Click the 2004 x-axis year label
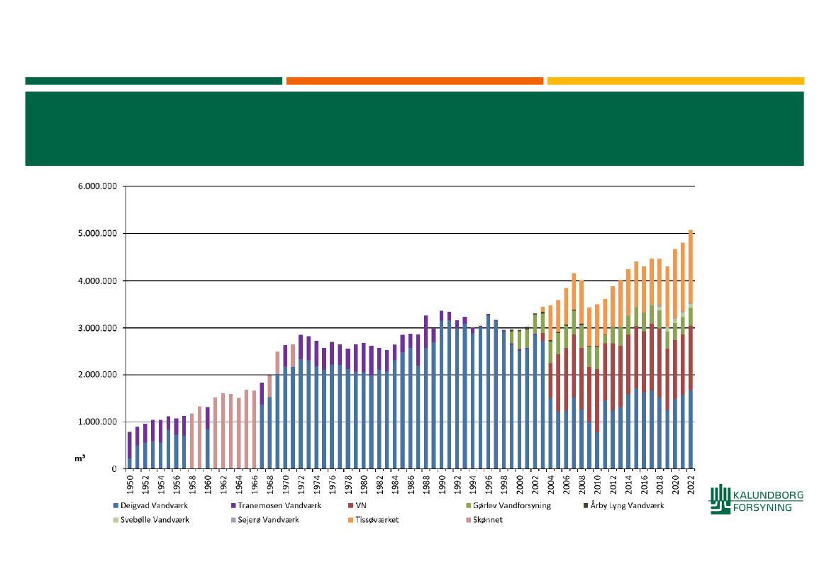The image size is (829, 586). click(x=551, y=485)
